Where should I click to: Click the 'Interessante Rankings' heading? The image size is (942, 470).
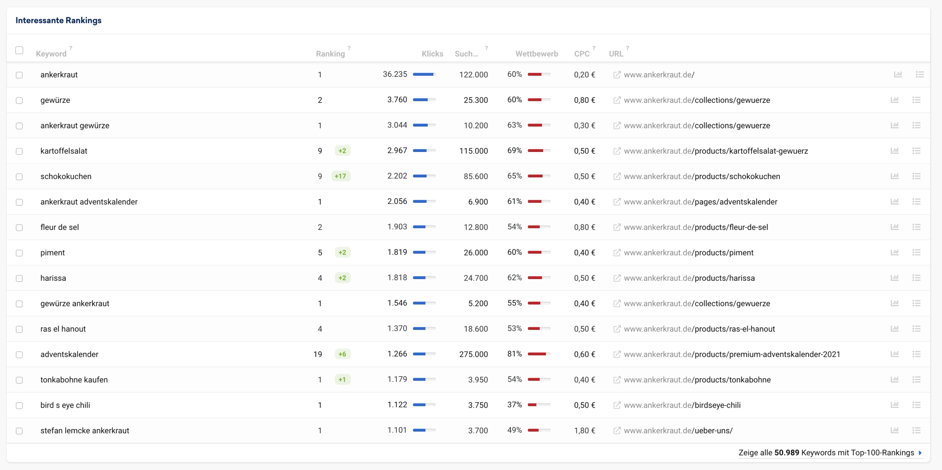(x=58, y=21)
